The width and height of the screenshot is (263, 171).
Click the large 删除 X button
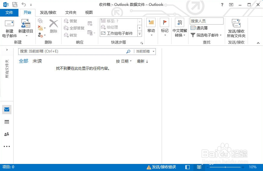pyautogui.click(x=54, y=26)
